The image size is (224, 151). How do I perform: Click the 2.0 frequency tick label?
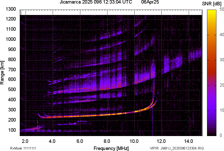[x=25, y=141]
